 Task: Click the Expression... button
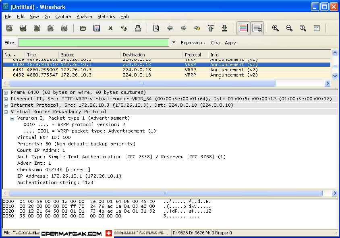point(194,43)
